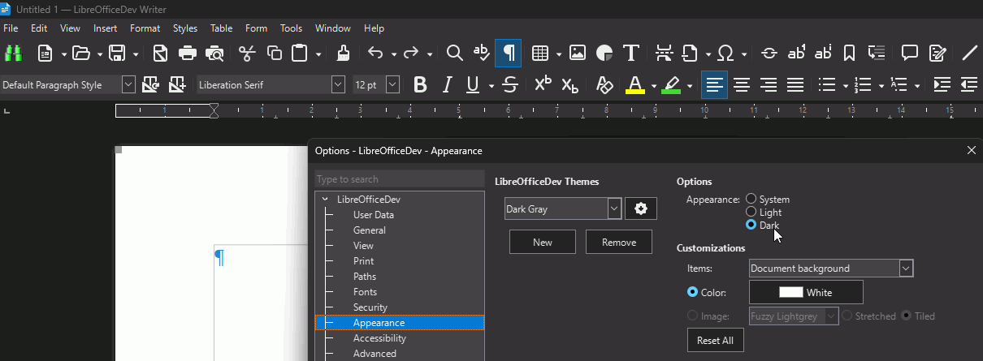Click the Redo arrow icon

click(x=411, y=54)
